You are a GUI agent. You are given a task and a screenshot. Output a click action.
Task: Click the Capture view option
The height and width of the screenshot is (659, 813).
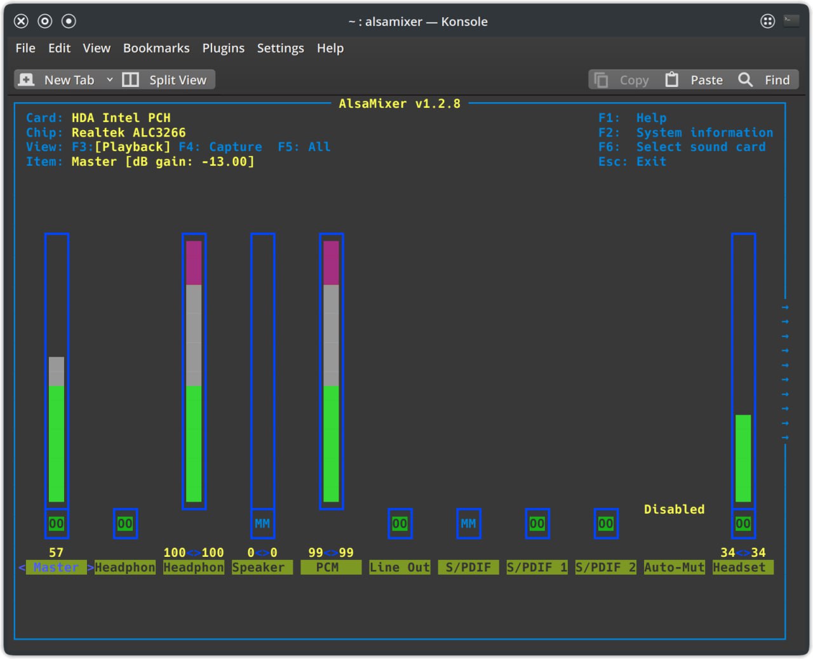pyautogui.click(x=236, y=147)
